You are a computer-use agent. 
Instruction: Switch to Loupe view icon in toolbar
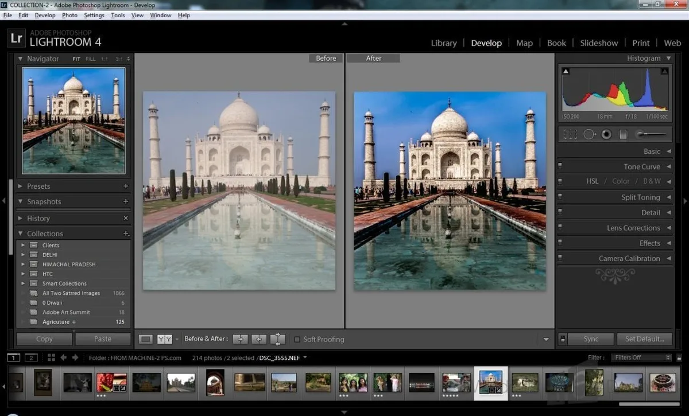coord(146,339)
